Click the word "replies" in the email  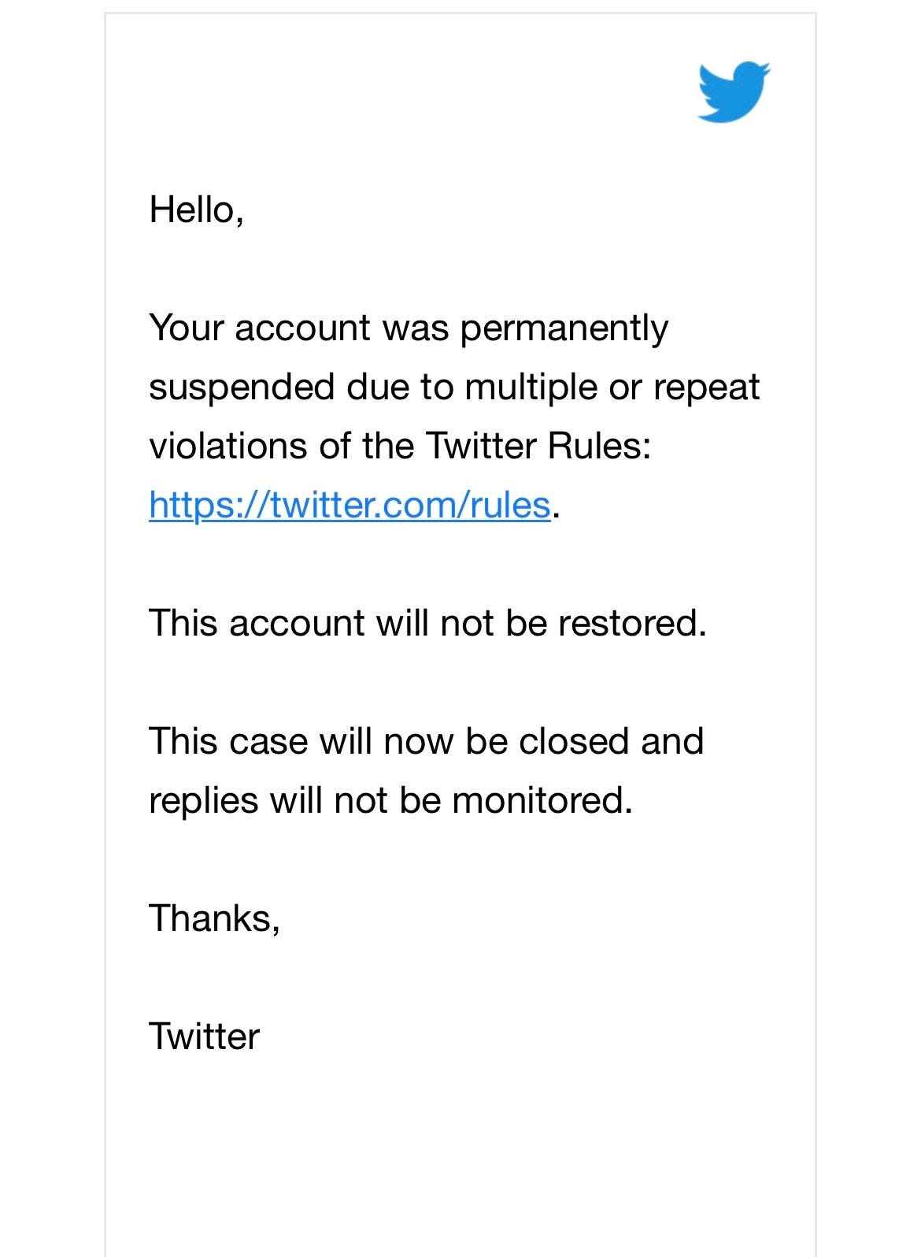(x=203, y=800)
